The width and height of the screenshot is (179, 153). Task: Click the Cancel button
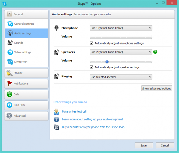pyautogui.click(x=165, y=145)
